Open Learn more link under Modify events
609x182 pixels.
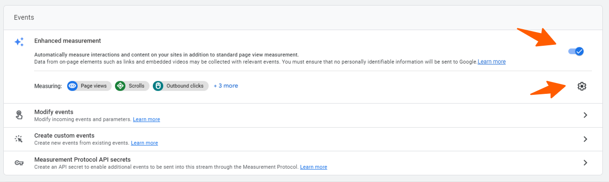pos(146,119)
